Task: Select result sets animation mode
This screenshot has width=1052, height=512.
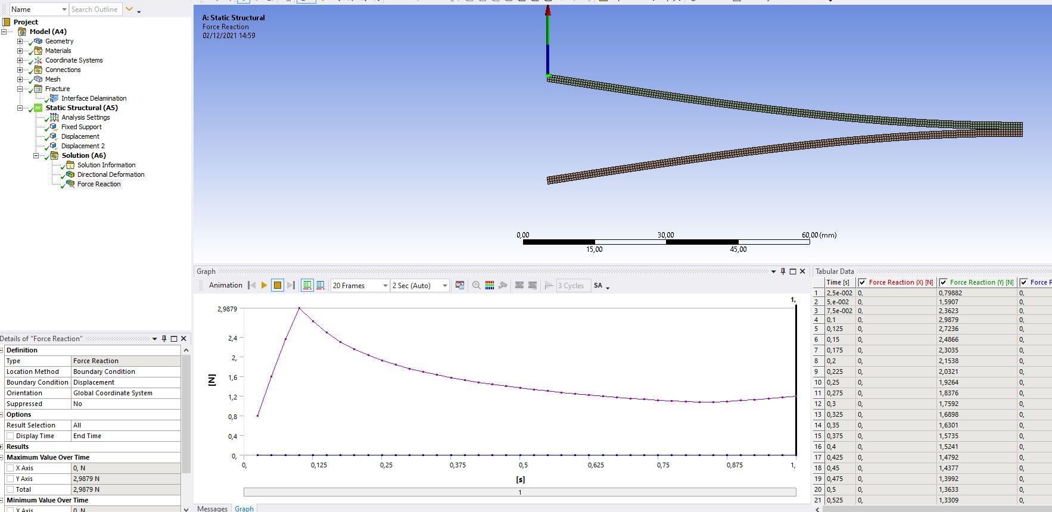Action: 320,285
